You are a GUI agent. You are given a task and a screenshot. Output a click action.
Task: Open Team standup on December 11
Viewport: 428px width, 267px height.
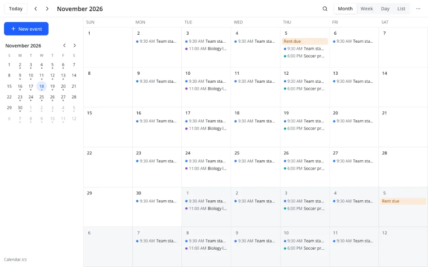click(354, 241)
